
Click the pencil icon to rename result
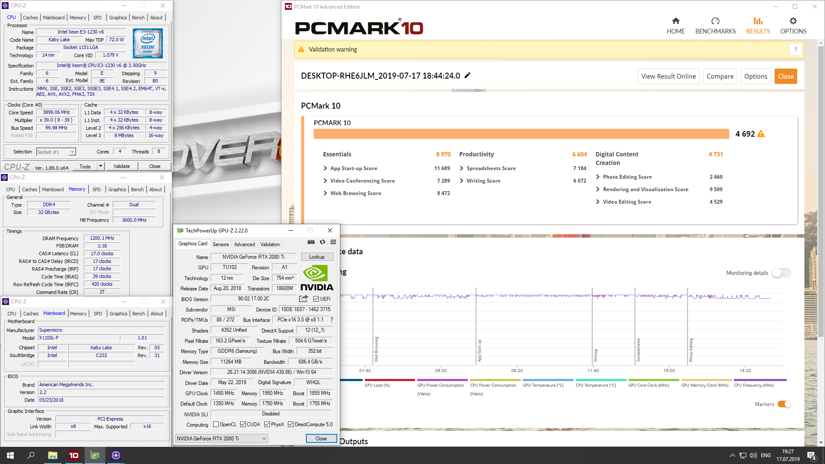point(467,75)
